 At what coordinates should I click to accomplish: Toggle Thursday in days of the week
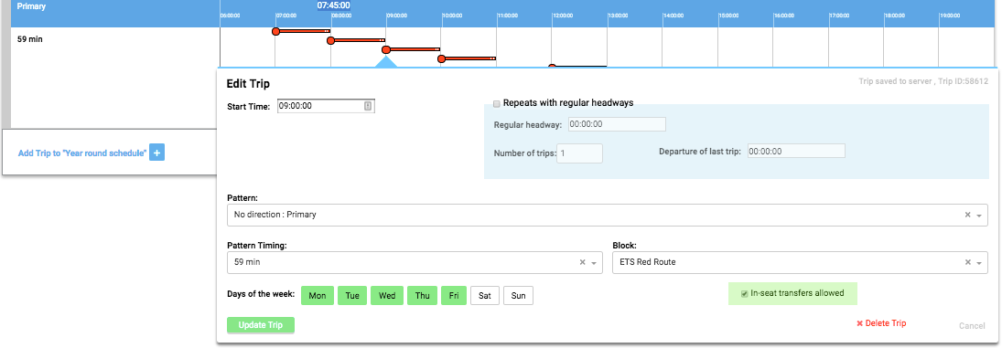click(x=423, y=296)
